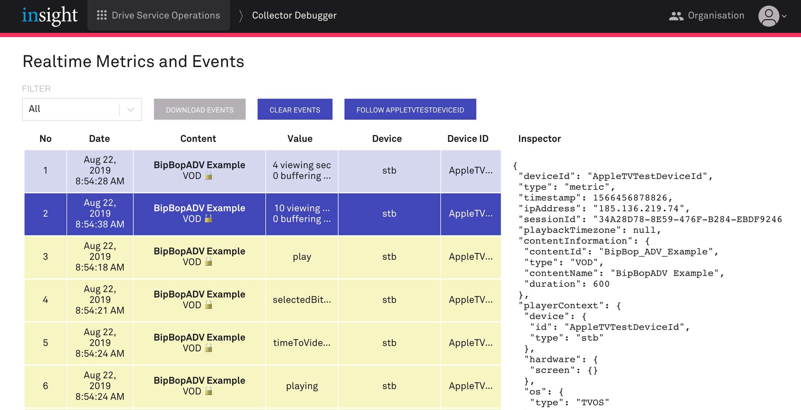801x410 pixels.
Task: Click lock icon in row 3 content
Action: tap(209, 262)
